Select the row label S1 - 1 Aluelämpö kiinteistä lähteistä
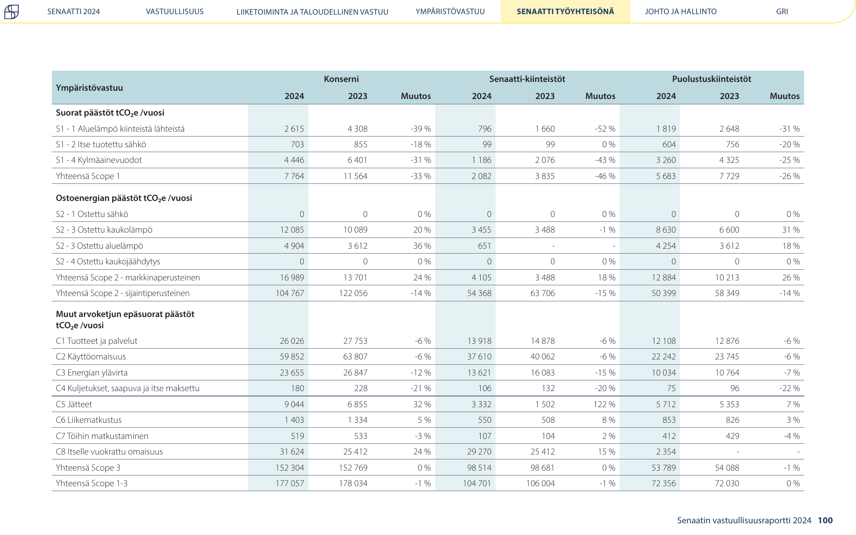Screen dimensions: 856x535 [x=120, y=129]
